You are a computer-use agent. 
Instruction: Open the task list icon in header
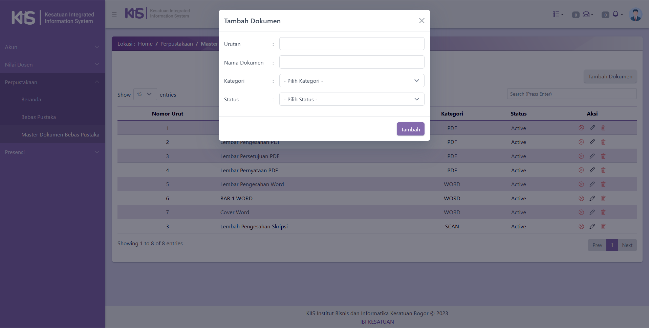click(558, 14)
